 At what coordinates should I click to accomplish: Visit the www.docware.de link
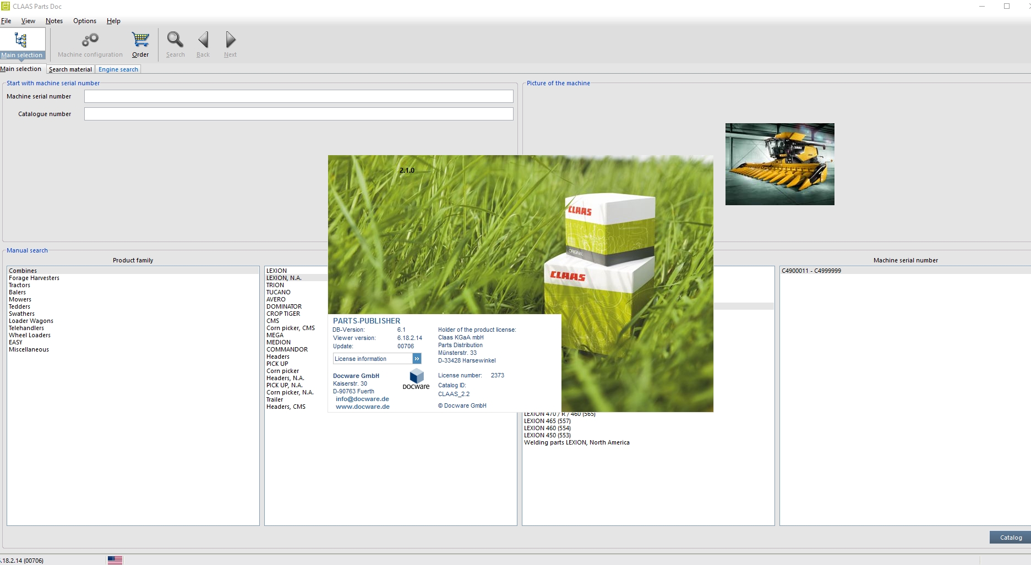tap(363, 407)
